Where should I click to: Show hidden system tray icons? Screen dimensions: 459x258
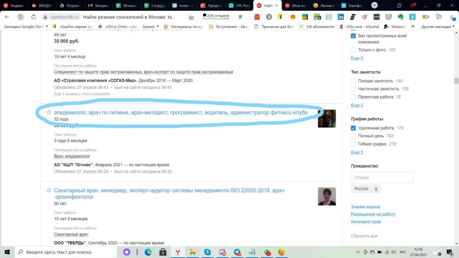[x=358, y=252]
